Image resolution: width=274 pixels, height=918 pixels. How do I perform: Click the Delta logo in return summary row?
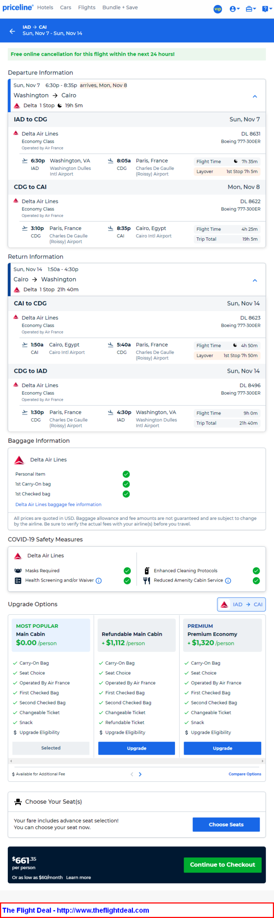(x=17, y=290)
